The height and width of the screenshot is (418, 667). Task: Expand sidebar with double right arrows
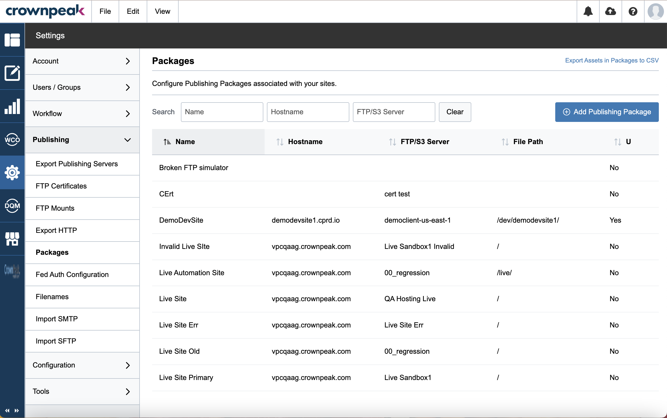[x=17, y=411]
